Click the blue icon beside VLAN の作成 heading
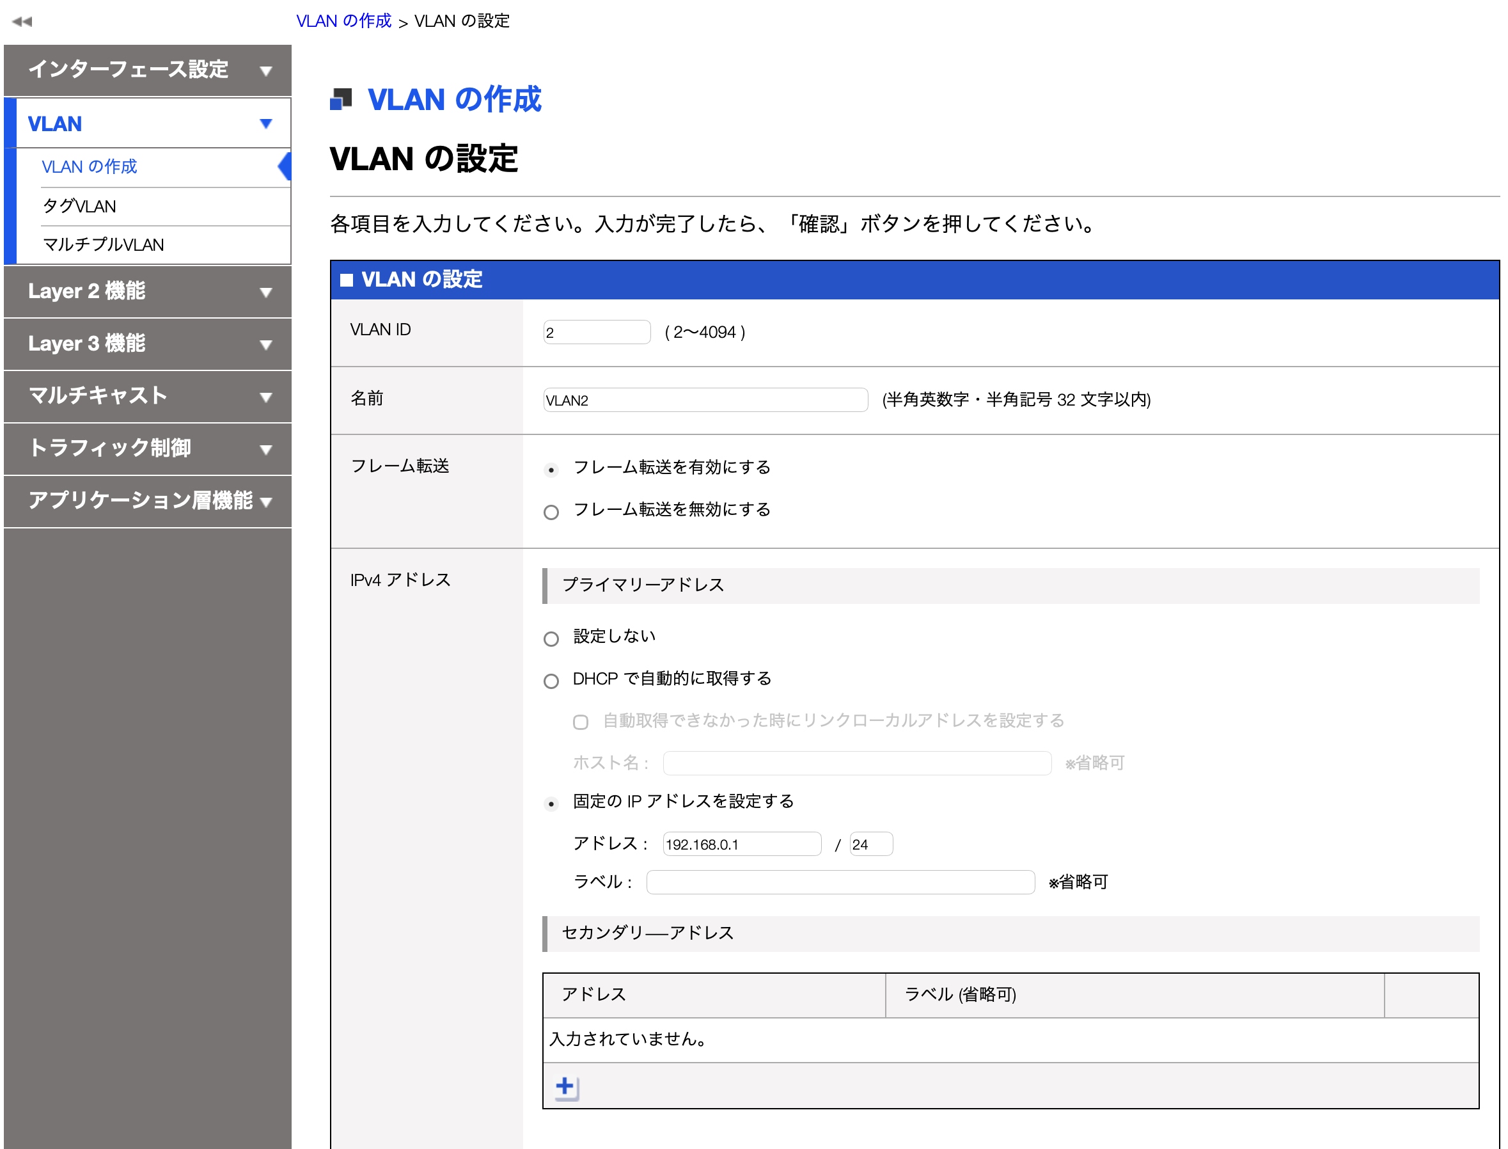 click(340, 100)
